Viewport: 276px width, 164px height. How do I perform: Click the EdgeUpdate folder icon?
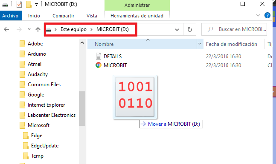[x=26, y=145]
